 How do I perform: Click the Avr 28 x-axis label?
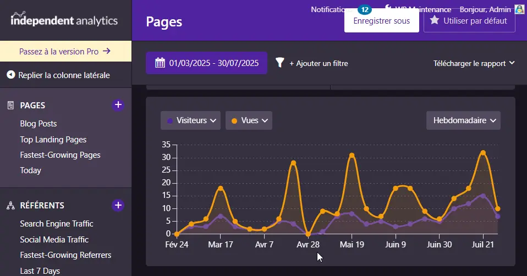point(308,245)
